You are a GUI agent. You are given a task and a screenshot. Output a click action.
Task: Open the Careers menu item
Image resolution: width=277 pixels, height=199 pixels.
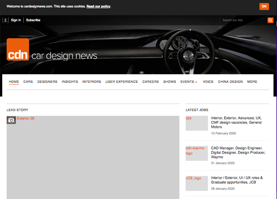(x=150, y=82)
